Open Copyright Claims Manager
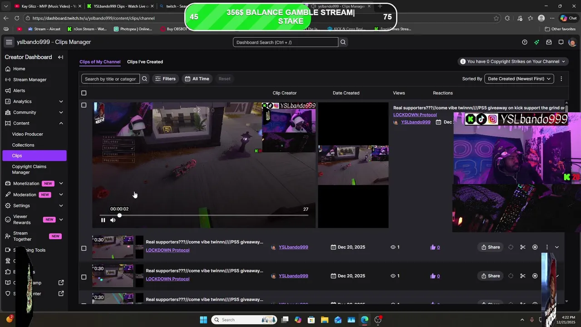This screenshot has width=581, height=327. point(29,169)
